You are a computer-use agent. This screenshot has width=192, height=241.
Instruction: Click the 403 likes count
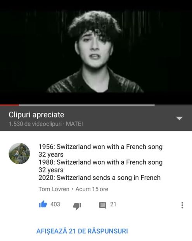(55, 204)
